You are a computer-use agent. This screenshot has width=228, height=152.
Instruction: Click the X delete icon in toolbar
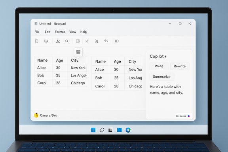click(x=87, y=41)
